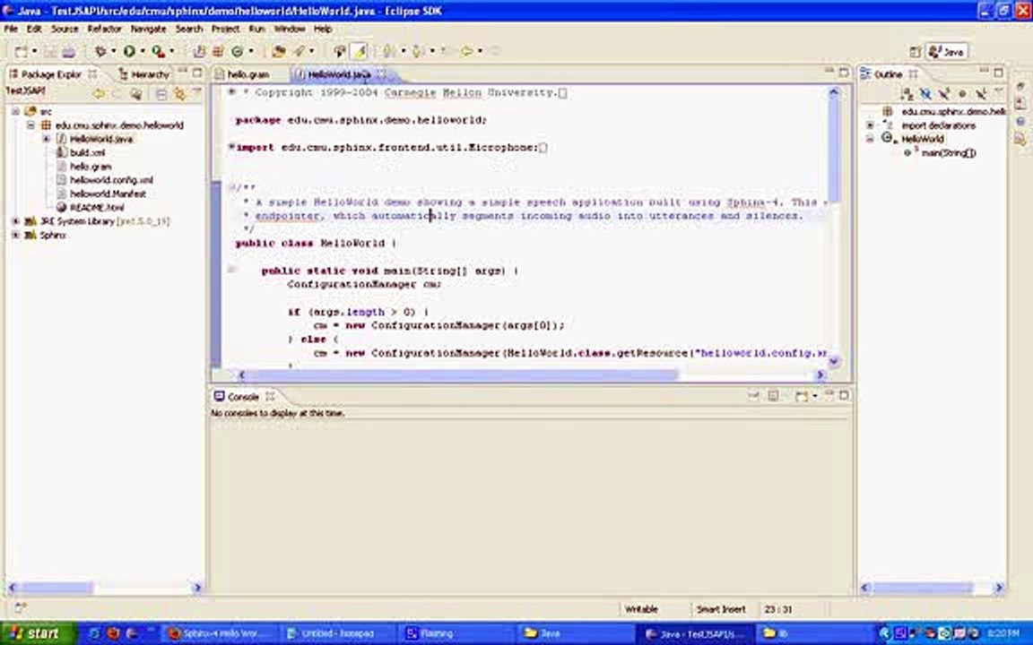Select helloworld.config.xml in Package Explorer
Image resolution: width=1033 pixels, height=645 pixels.
click(x=110, y=180)
